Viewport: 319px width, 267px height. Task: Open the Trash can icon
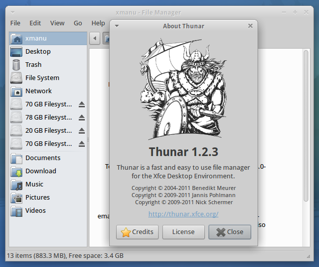click(x=16, y=65)
